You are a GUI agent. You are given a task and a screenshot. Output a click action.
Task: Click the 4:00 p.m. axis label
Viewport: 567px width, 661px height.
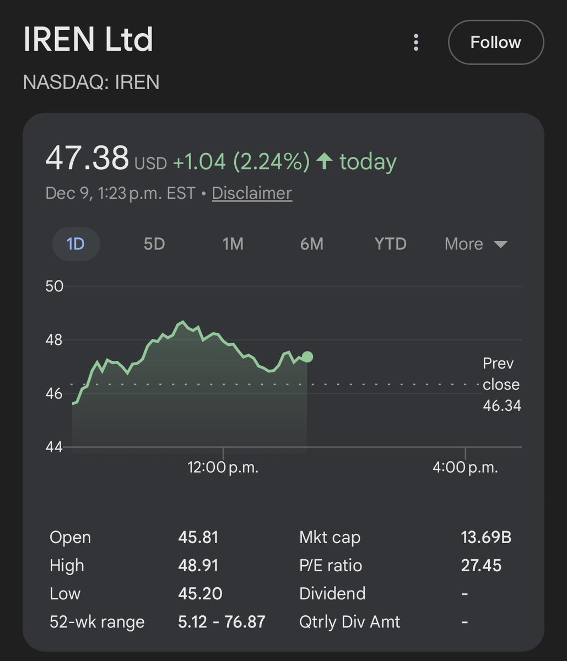click(x=465, y=468)
